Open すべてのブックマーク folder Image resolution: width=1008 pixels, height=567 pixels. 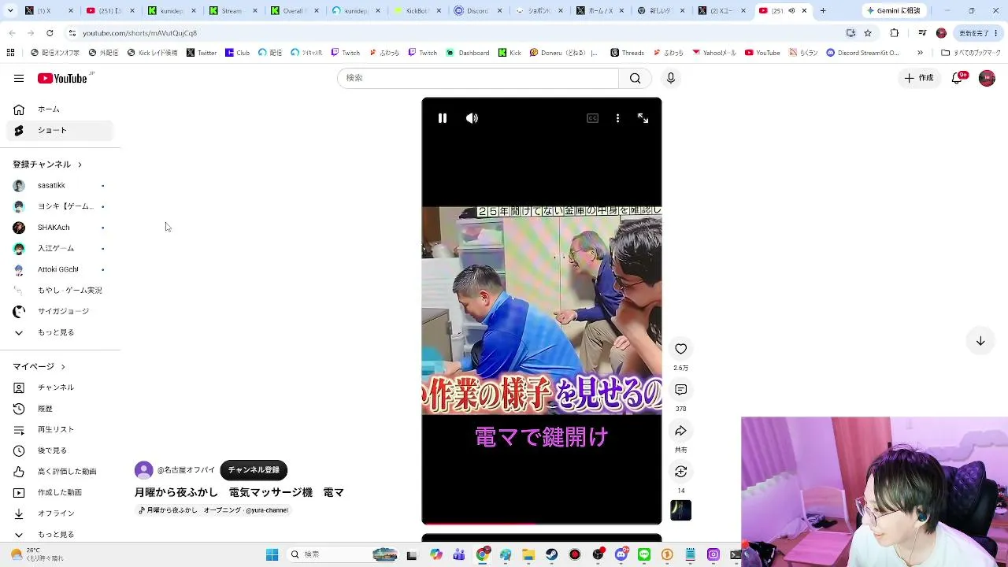click(972, 53)
